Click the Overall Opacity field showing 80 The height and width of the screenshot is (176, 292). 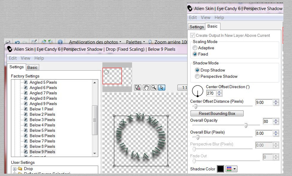pyautogui.click(x=268, y=121)
